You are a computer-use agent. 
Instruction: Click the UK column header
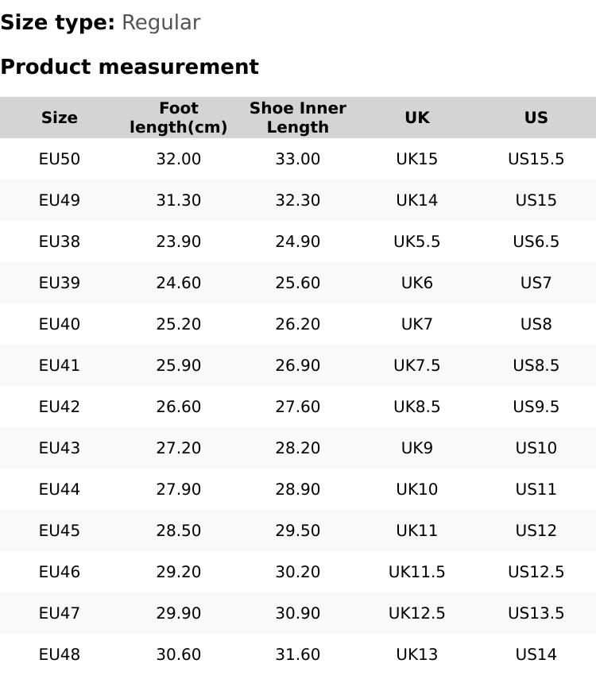pos(417,118)
